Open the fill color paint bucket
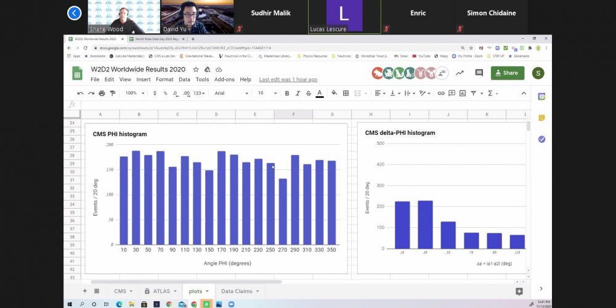This screenshot has height=308, width=616. point(334,93)
